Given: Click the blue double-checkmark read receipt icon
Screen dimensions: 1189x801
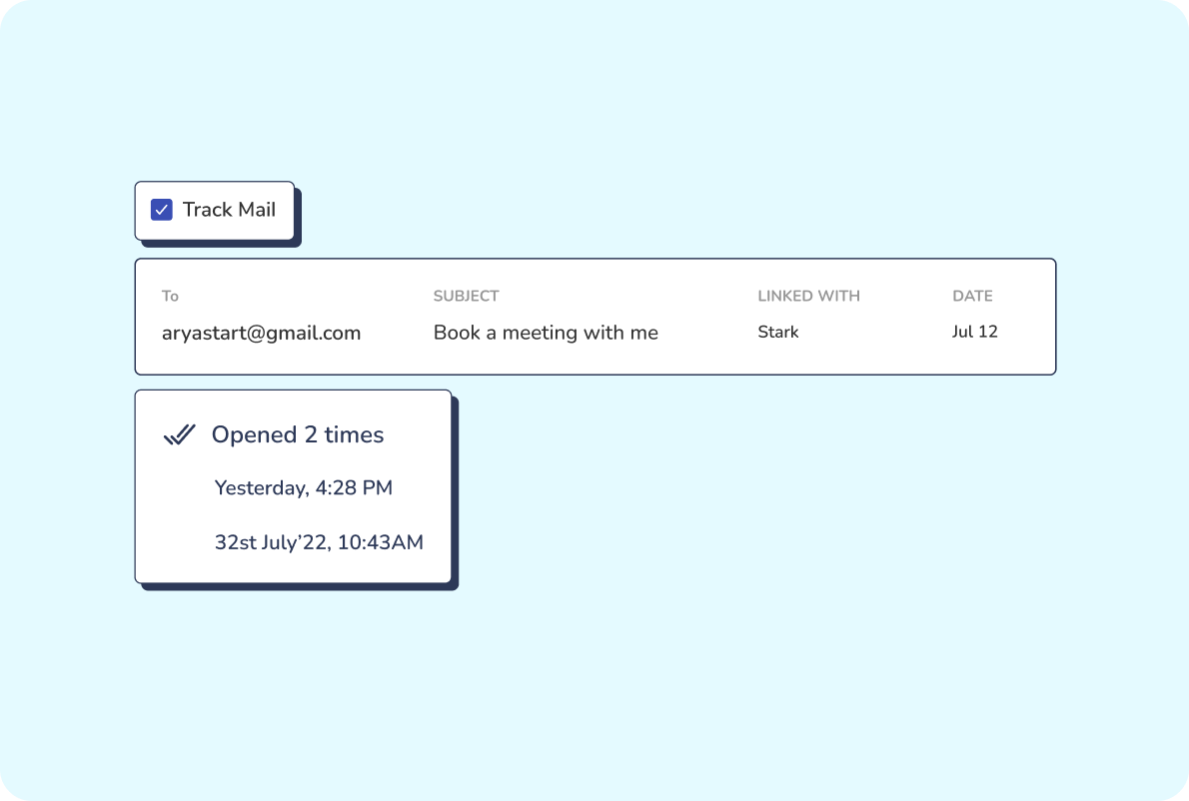Looking at the screenshot, I should tap(181, 434).
